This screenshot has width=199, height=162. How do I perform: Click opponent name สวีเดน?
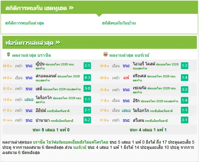pyautogui.click(x=138, y=120)
